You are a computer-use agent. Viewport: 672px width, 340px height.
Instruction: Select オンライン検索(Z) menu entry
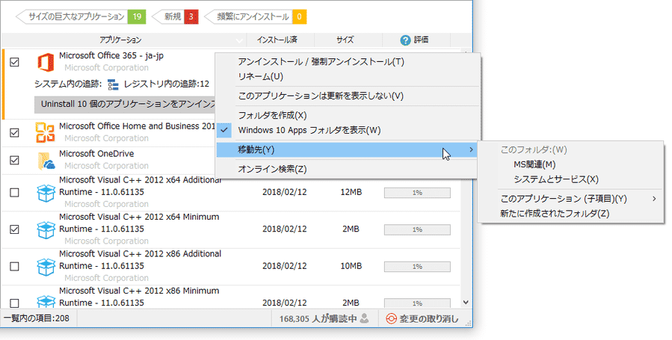pos(273,169)
